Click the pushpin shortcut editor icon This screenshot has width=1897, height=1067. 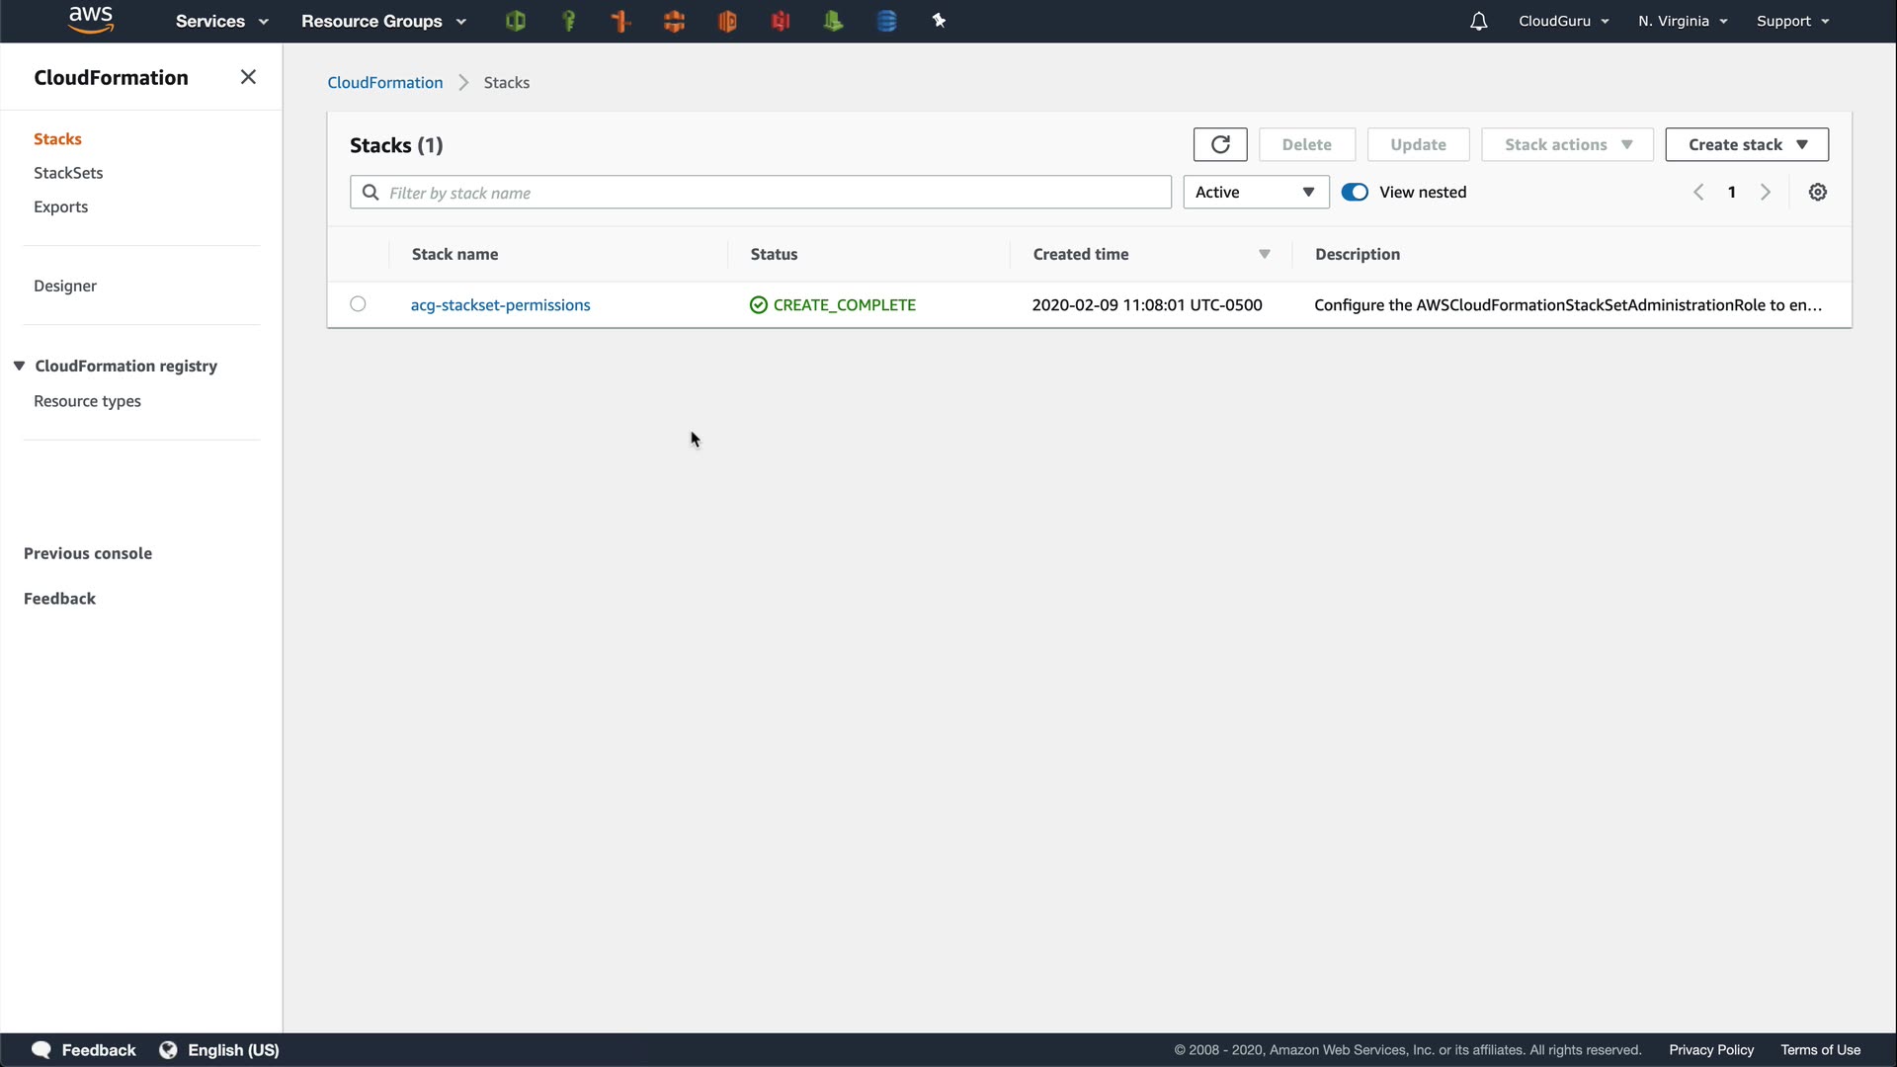click(x=939, y=21)
